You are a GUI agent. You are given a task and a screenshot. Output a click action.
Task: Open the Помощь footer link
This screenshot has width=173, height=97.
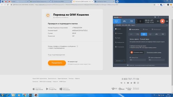tap(71, 78)
